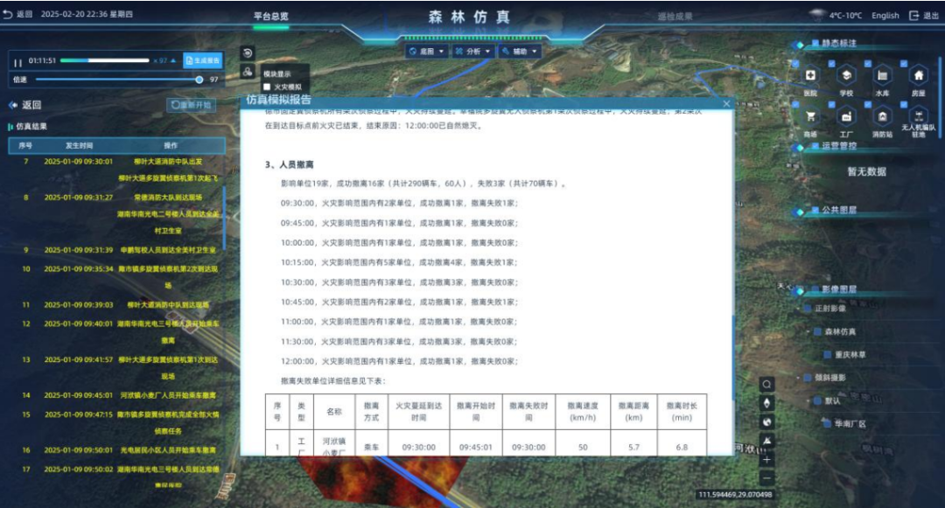Click the 学校 school icon
The width and height of the screenshot is (945, 508).
click(x=846, y=76)
